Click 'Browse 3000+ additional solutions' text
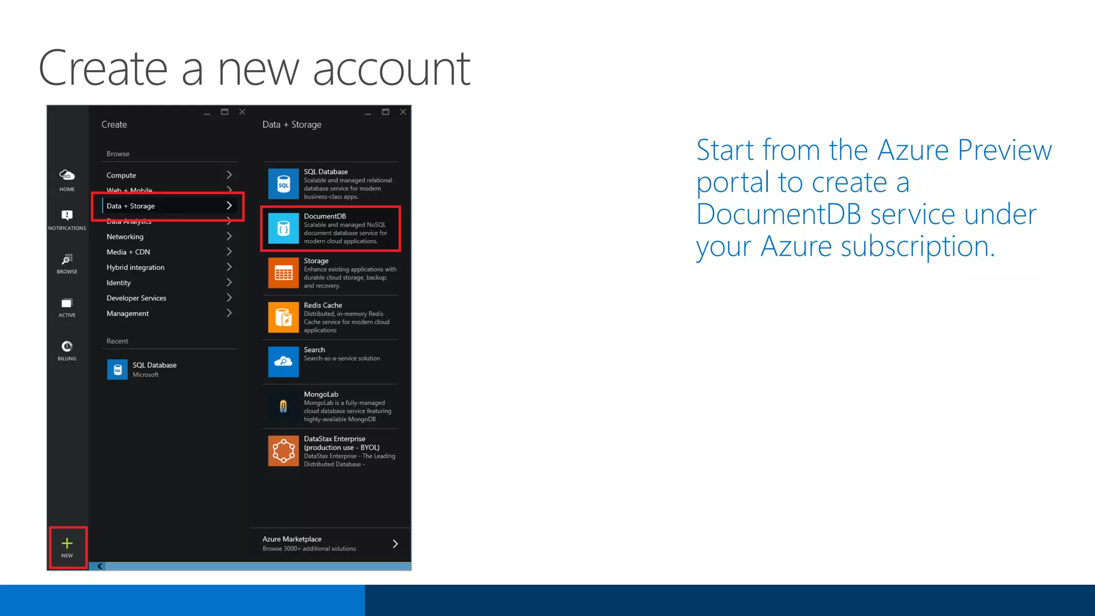Screen dimensions: 1095x616 pos(309,549)
